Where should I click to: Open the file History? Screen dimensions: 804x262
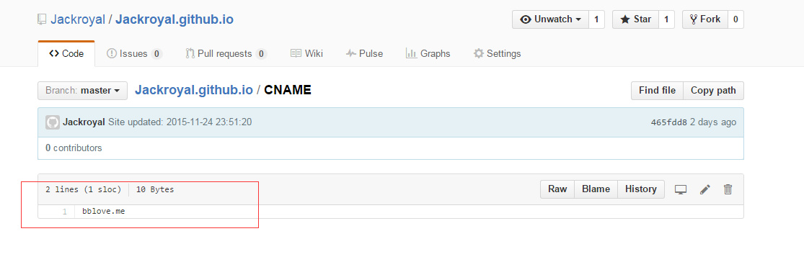(641, 189)
